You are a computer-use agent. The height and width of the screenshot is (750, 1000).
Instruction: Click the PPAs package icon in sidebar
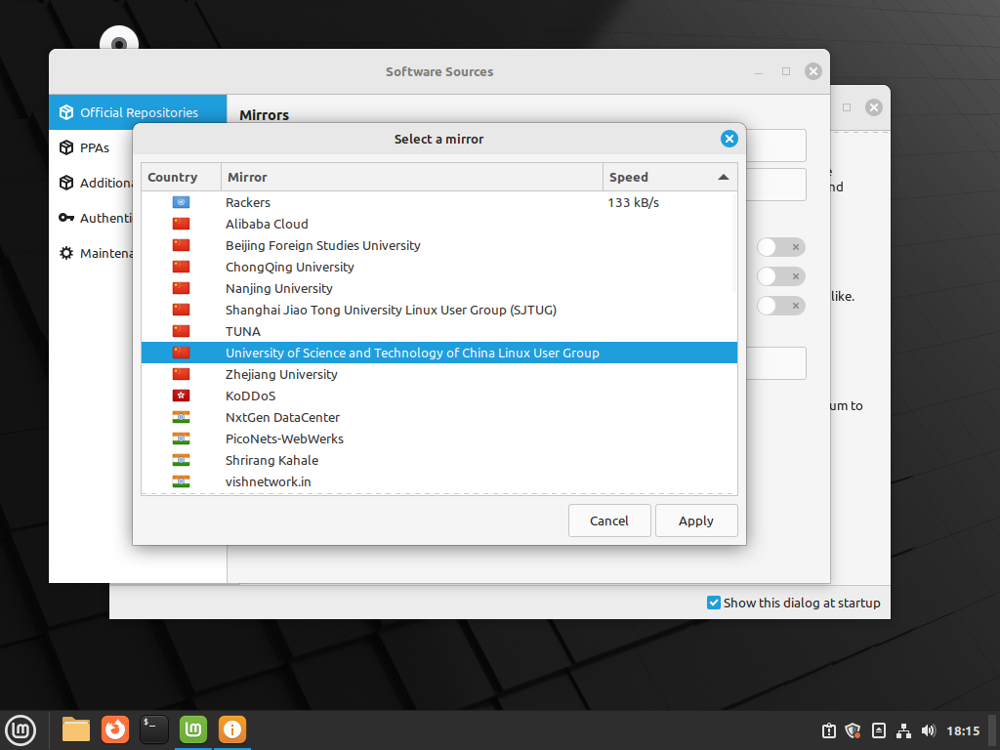coord(66,147)
